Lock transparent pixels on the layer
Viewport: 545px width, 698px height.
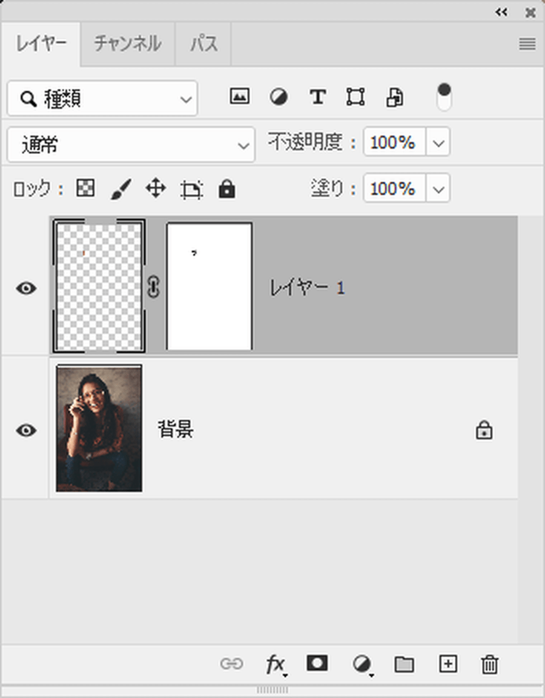pyautogui.click(x=85, y=190)
